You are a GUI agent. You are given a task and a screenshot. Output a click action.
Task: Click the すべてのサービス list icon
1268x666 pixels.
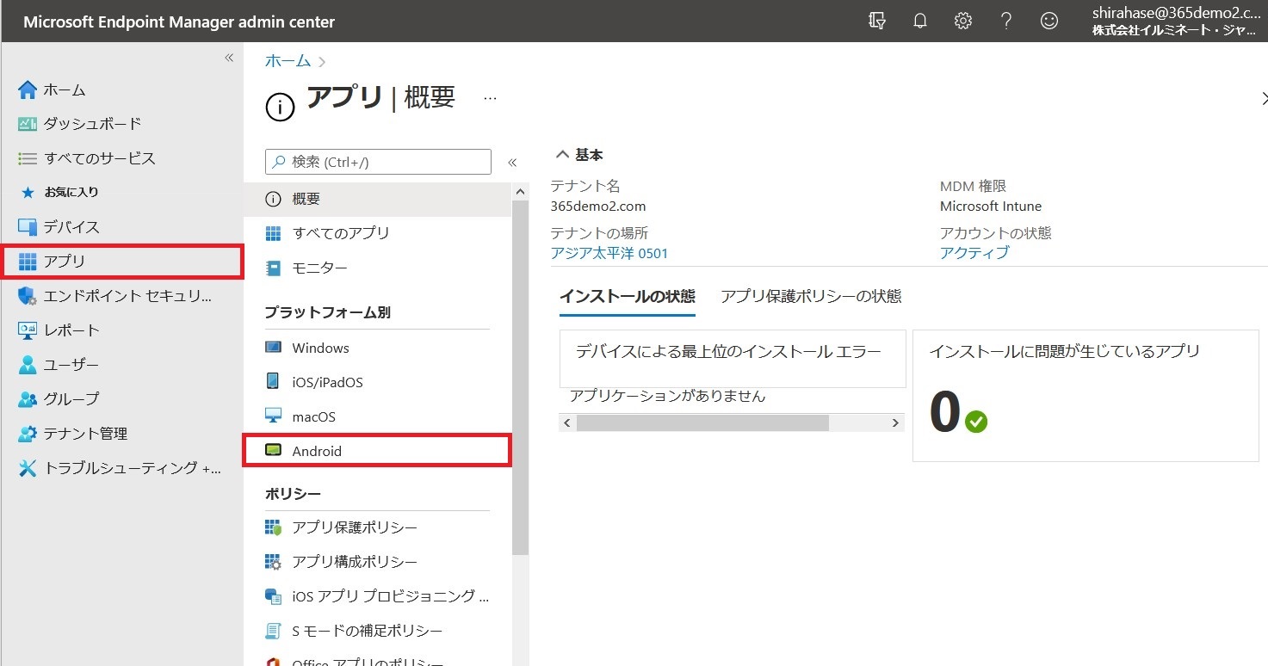[28, 158]
